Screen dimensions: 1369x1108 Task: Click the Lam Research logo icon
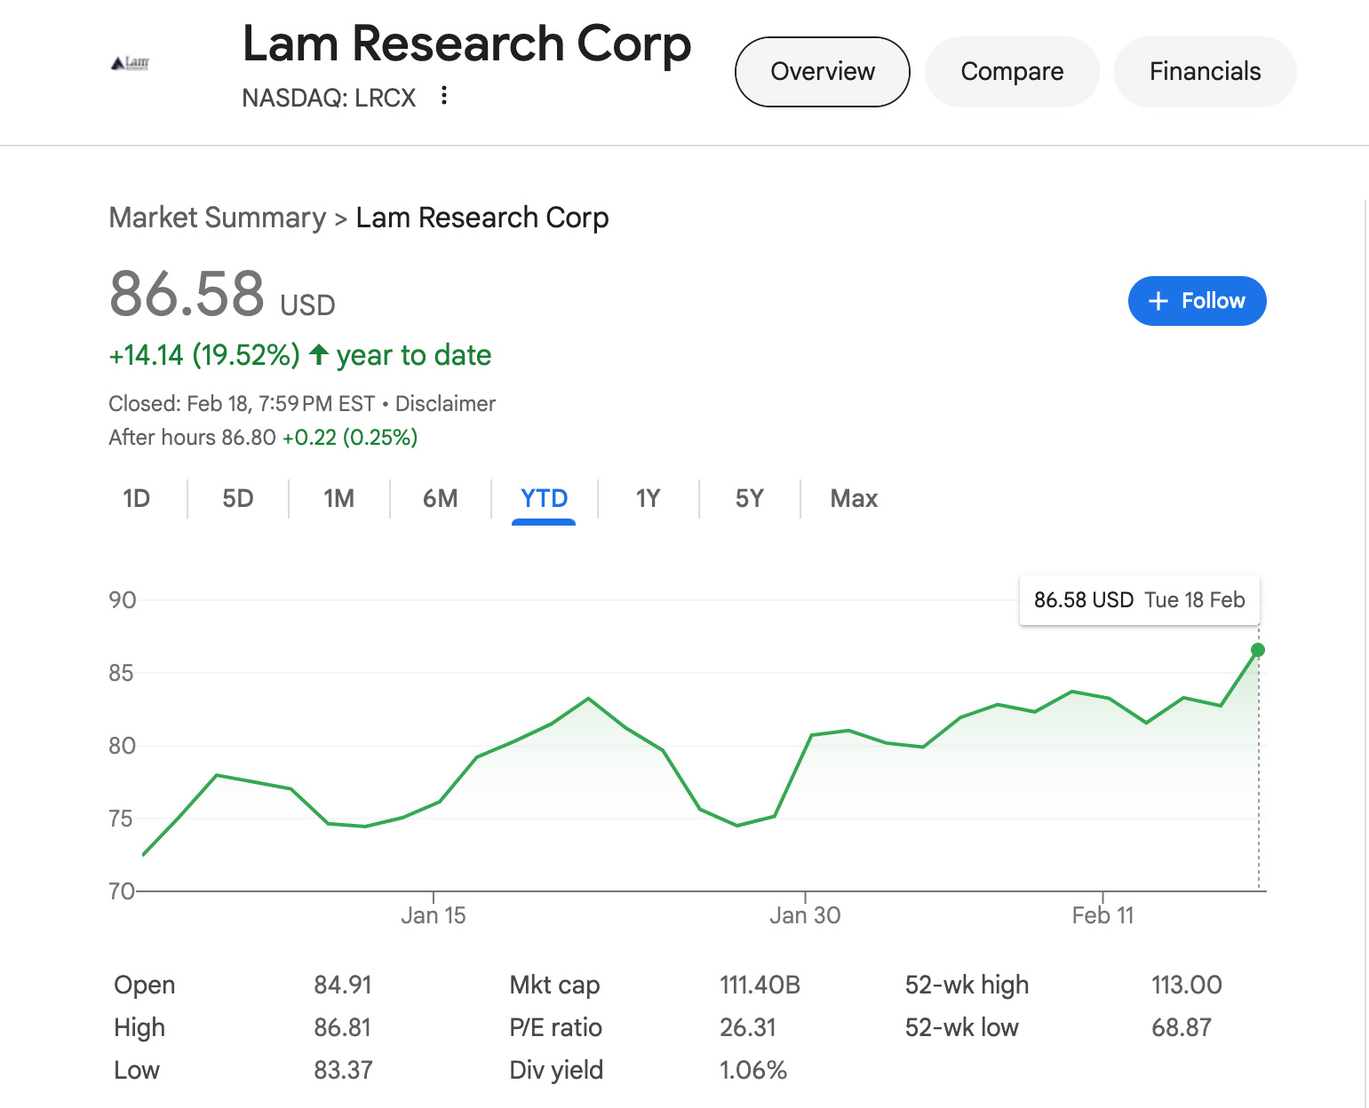130,63
